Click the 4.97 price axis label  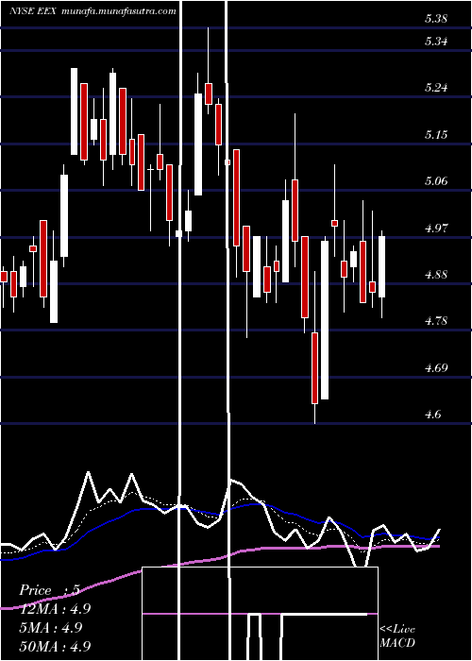(436, 229)
